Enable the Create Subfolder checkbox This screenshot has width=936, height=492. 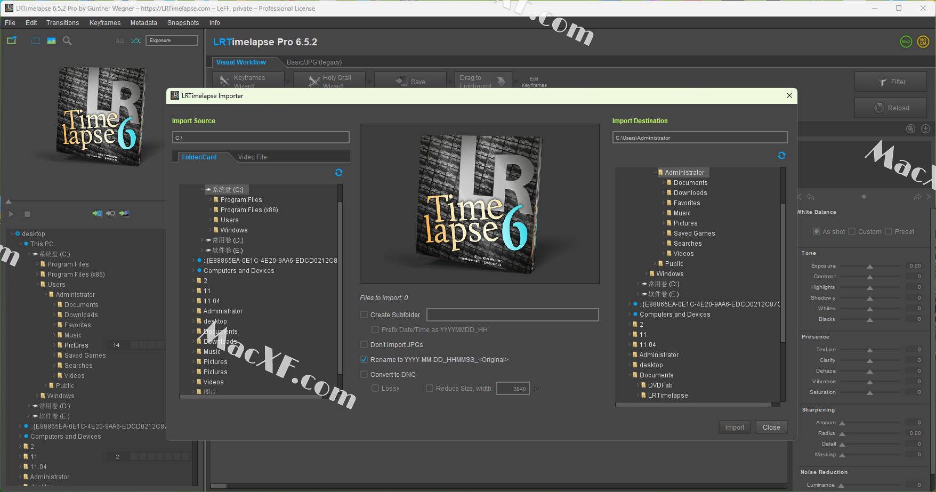pyautogui.click(x=364, y=315)
